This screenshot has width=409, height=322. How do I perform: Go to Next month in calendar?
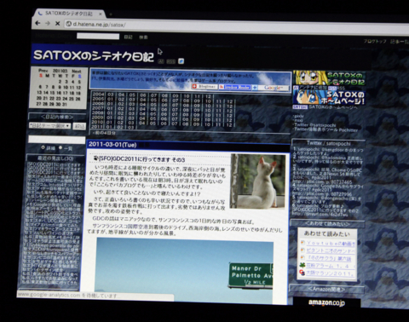tap(76, 71)
